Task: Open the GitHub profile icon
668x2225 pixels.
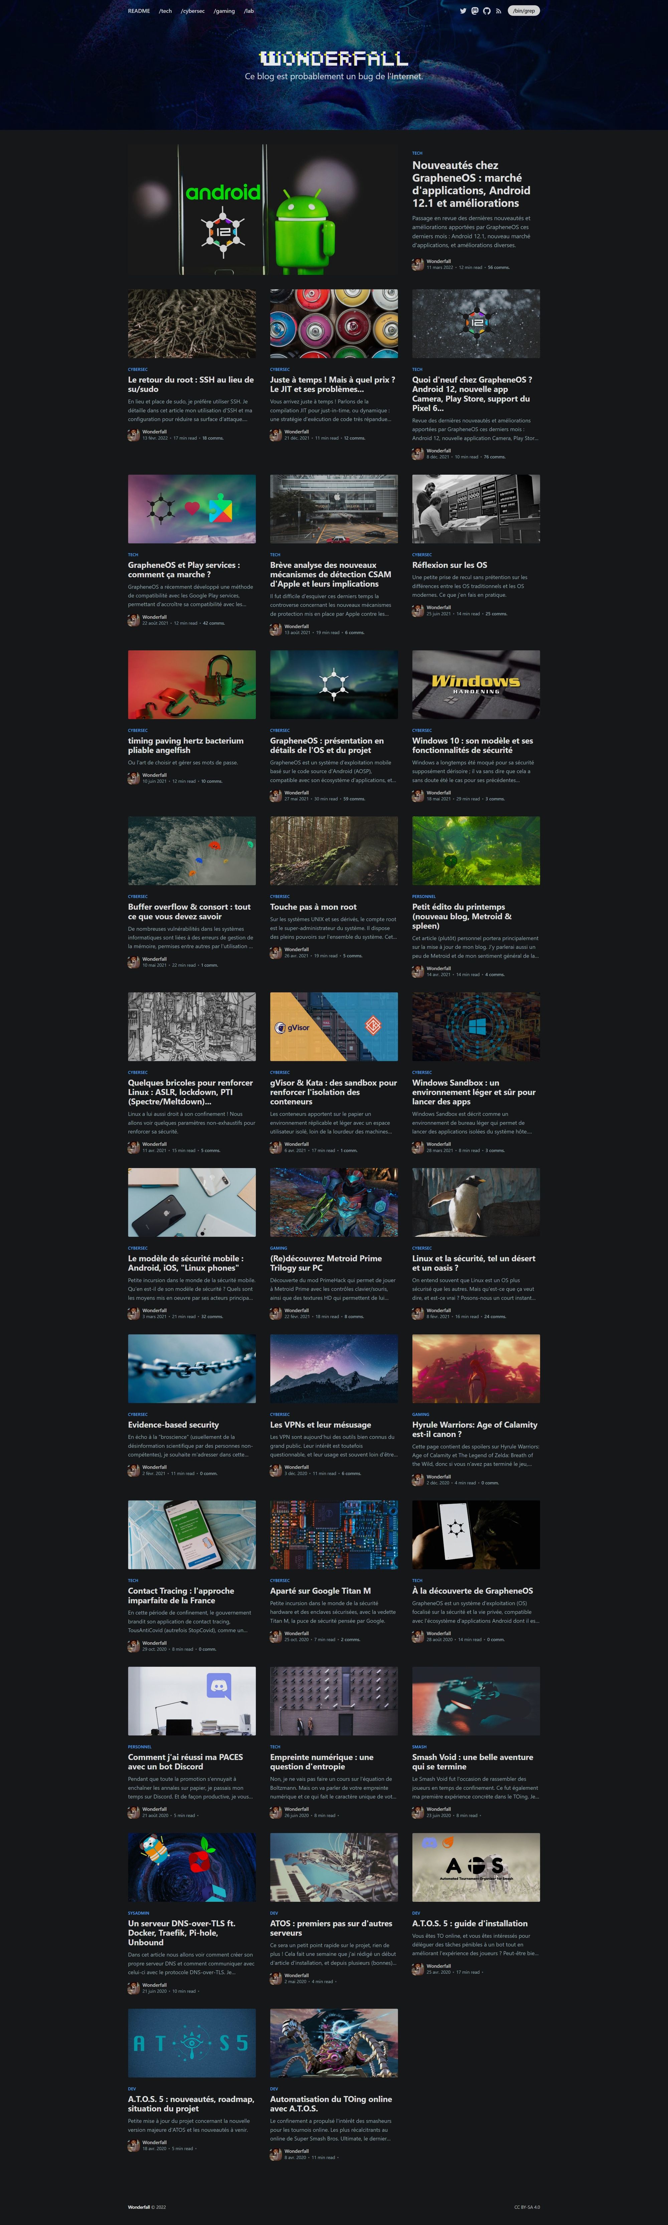Action: (x=486, y=11)
